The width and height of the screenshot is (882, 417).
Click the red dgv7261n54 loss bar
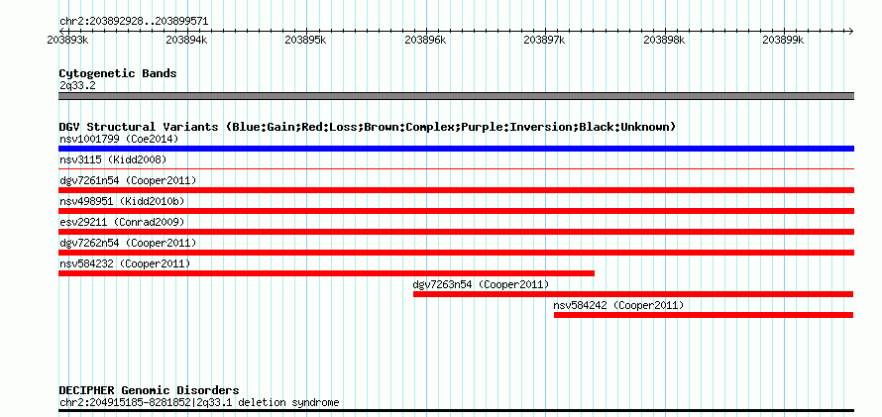click(x=456, y=190)
